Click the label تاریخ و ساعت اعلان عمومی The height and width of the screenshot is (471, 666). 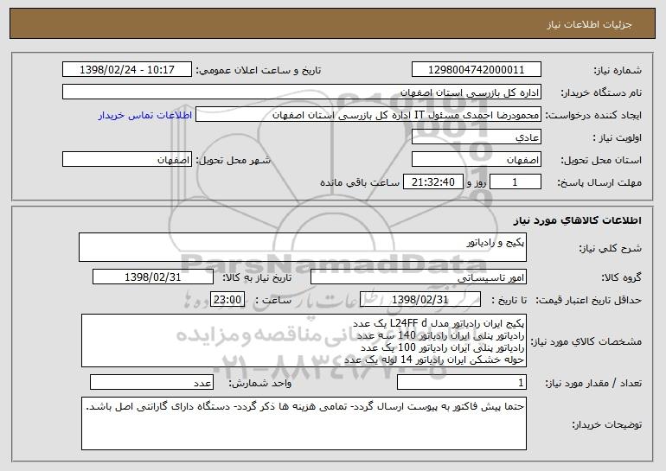tap(259, 70)
